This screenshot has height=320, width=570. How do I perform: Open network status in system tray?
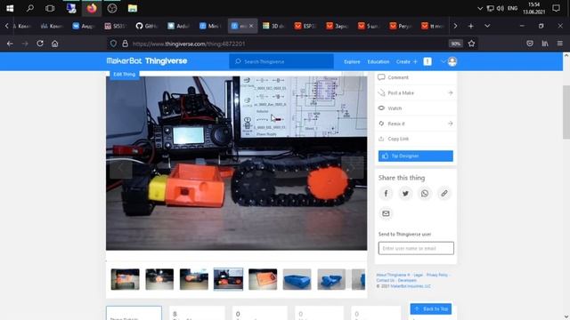click(x=490, y=8)
